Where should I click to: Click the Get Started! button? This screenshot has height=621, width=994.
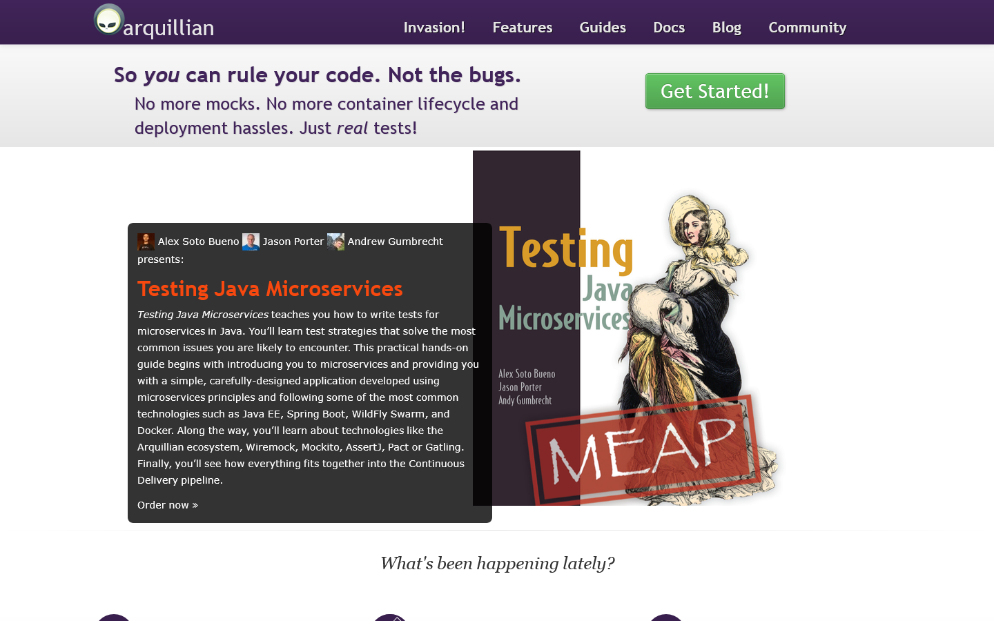tap(715, 91)
